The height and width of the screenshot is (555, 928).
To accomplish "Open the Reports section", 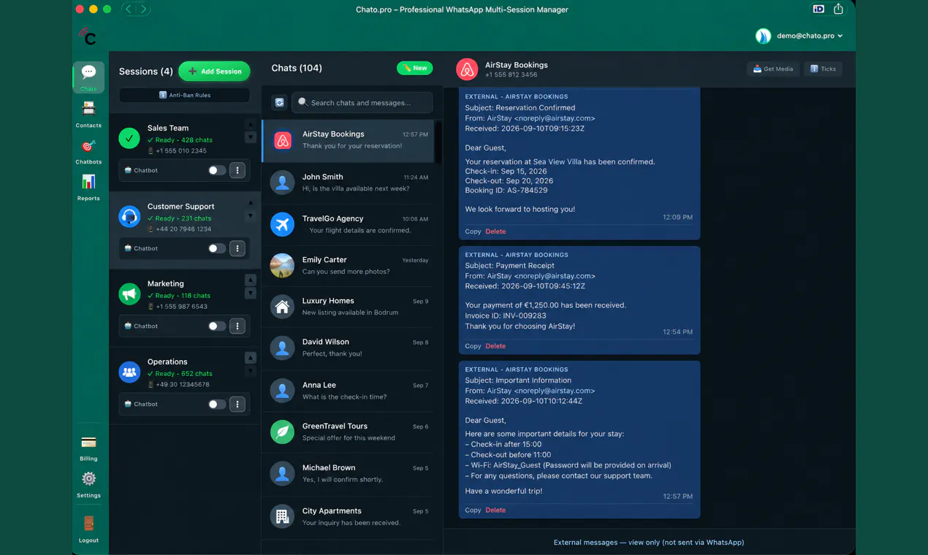I will [88, 188].
